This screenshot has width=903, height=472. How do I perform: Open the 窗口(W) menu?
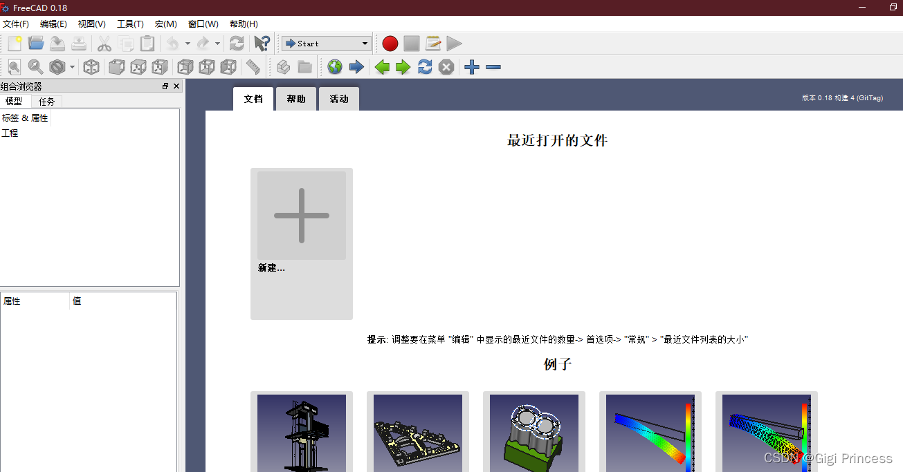click(x=203, y=23)
